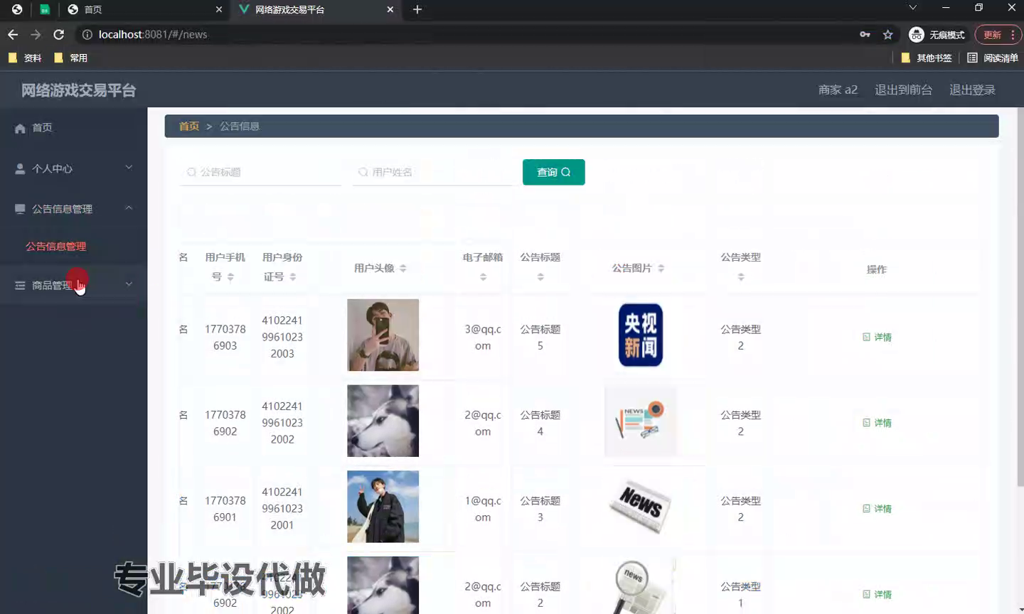Screen dimensions: 1024x614
Task: Open 详情 for 公告标题5 row
Action: pyautogui.click(x=877, y=337)
